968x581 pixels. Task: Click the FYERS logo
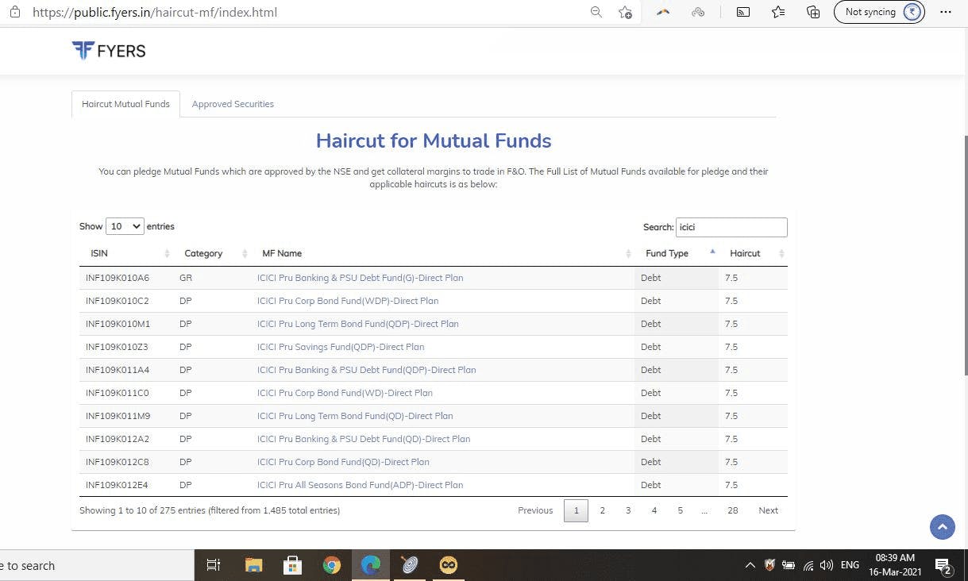pyautogui.click(x=109, y=51)
